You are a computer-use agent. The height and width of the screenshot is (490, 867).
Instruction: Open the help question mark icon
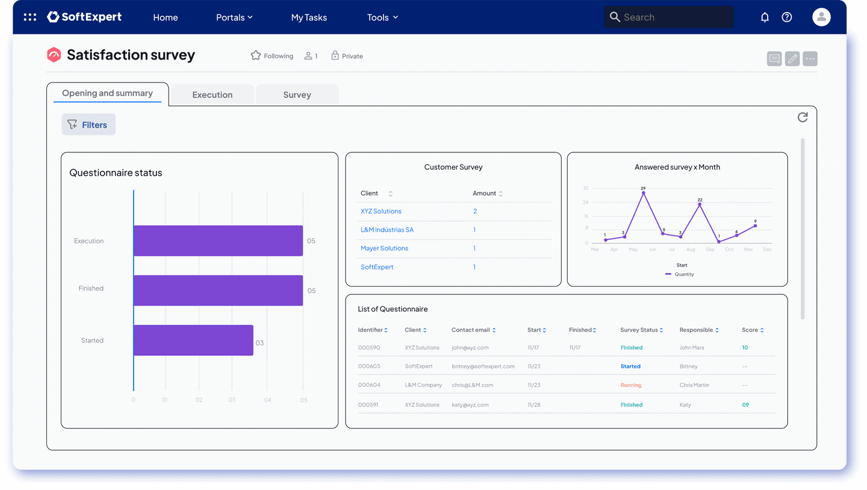tap(787, 17)
